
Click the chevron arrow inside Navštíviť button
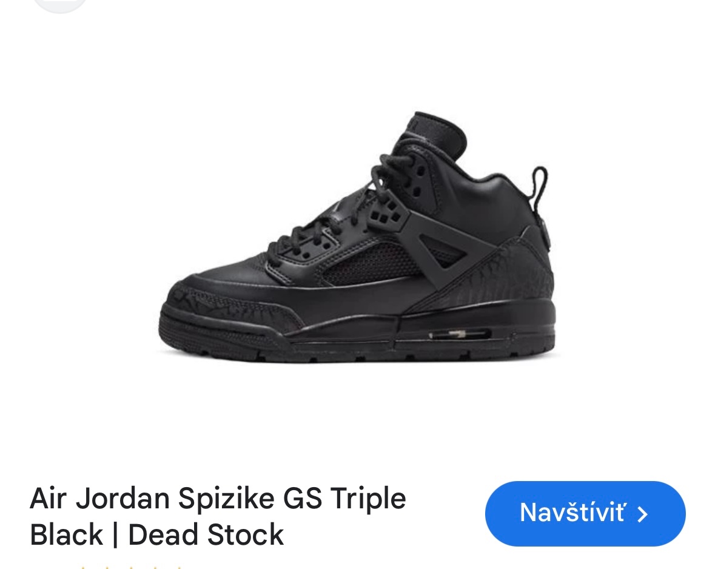point(642,514)
